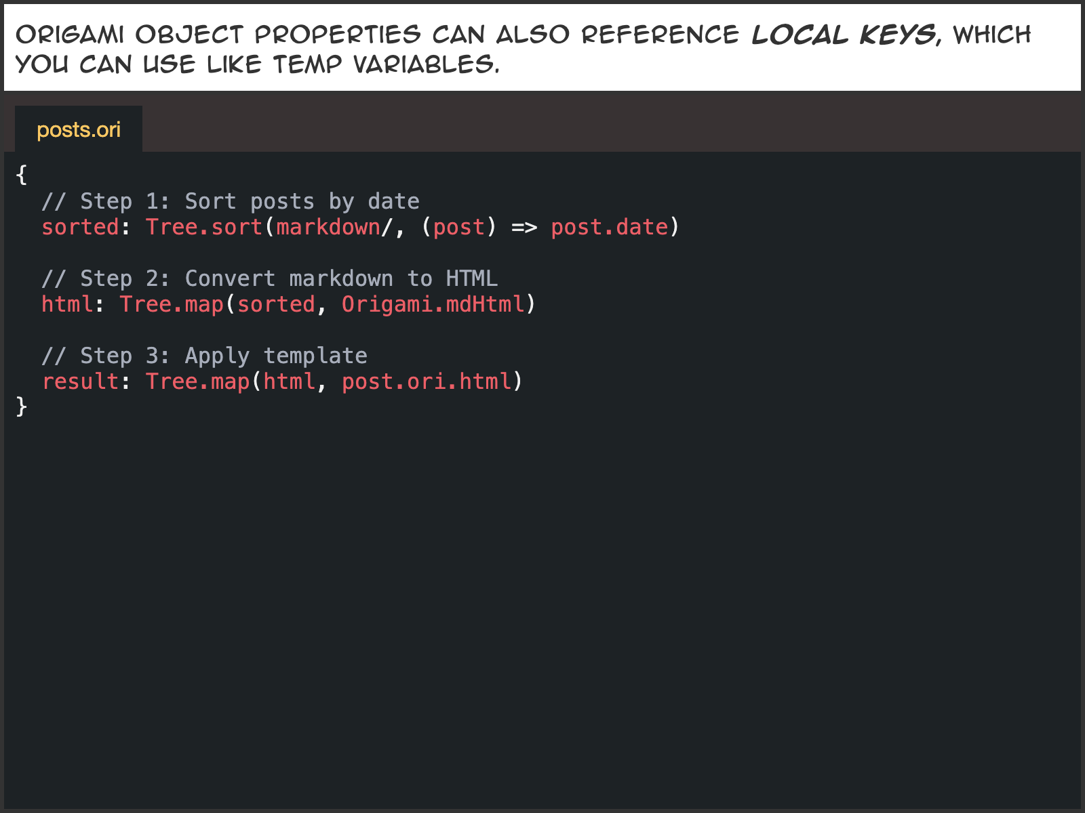This screenshot has width=1085, height=813.
Task: Click the 'sorted' argument inside Tree.map
Action: pyautogui.click(x=276, y=304)
